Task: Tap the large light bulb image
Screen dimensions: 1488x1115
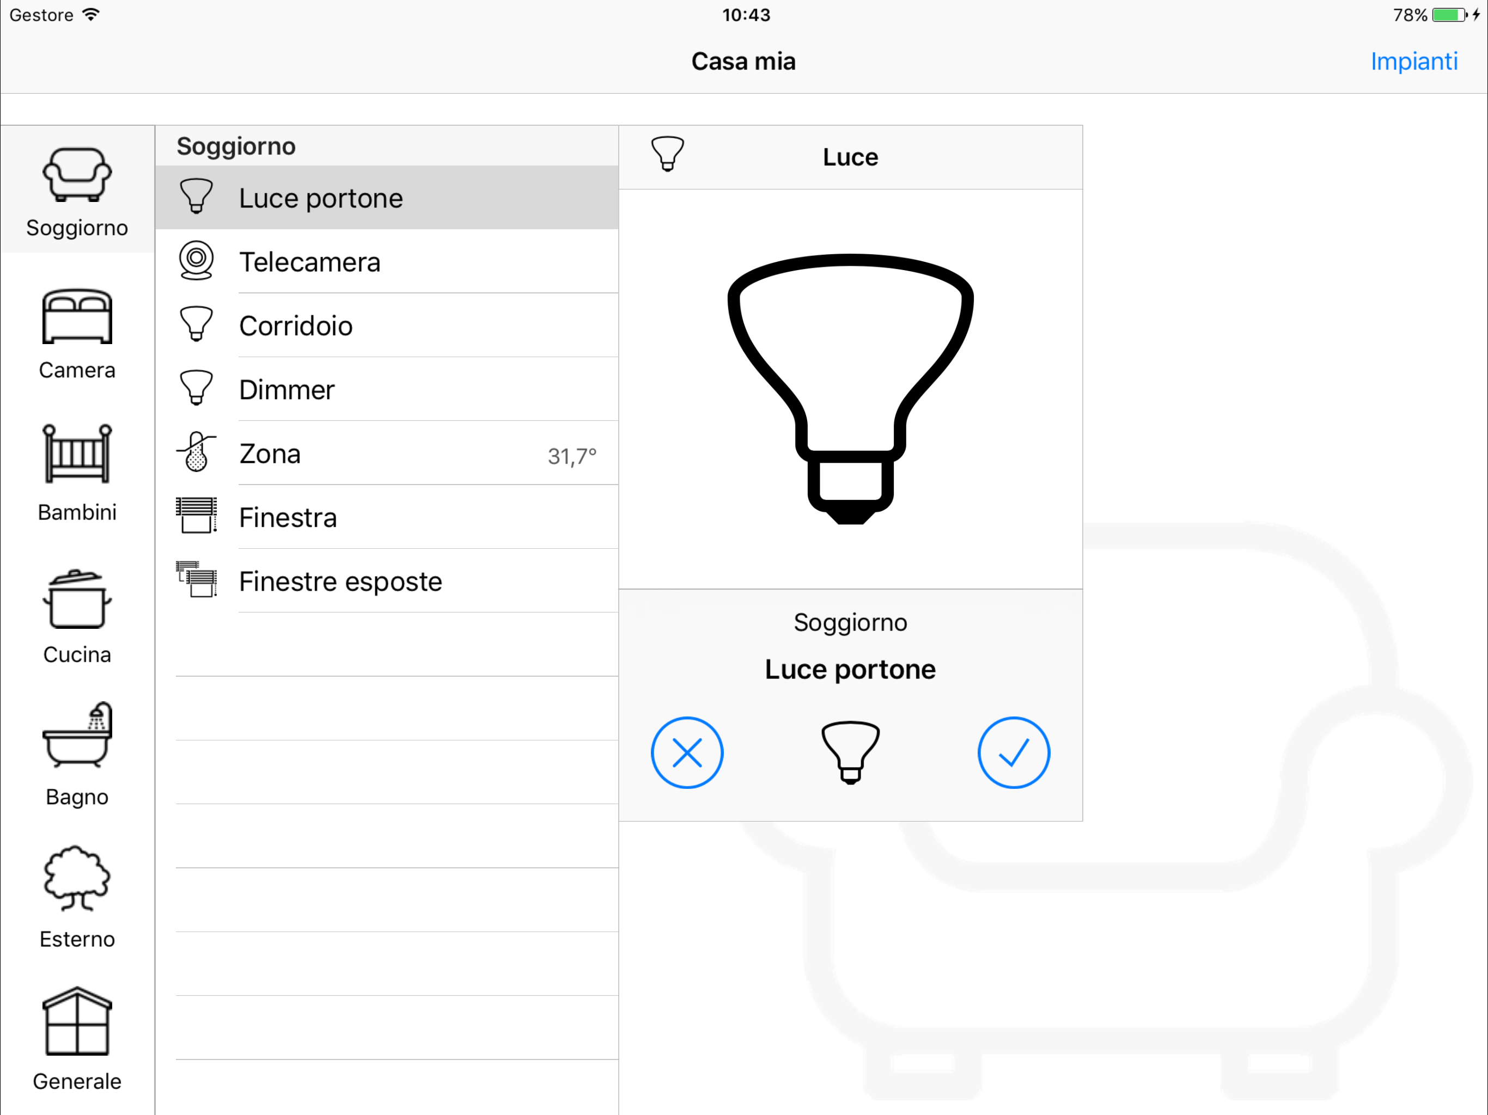Action: [850, 388]
